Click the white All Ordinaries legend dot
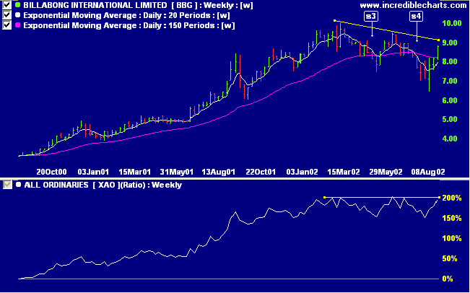This screenshot has height=293, width=470. (18, 185)
